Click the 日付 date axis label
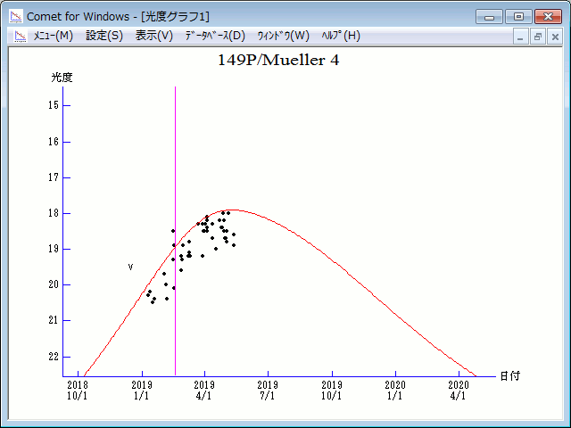Viewport: 571px width, 428px height. (509, 376)
